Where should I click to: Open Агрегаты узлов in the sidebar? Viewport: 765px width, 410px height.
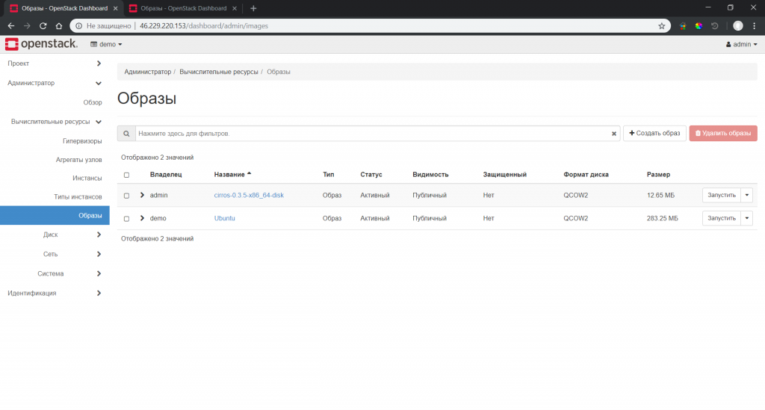tap(78, 159)
